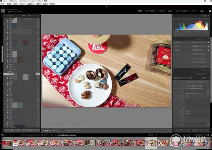212x150 pixels.
Task: Click the main photo preview of nuts plate
Action: click(107, 71)
